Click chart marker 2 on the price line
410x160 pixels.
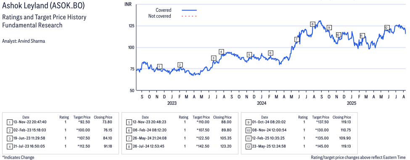coord(180,65)
